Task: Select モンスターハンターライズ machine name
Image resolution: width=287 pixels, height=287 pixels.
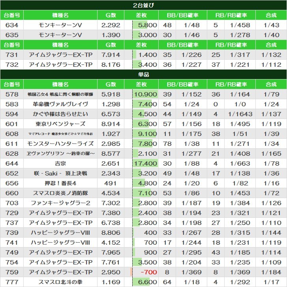Action: [x=60, y=143]
